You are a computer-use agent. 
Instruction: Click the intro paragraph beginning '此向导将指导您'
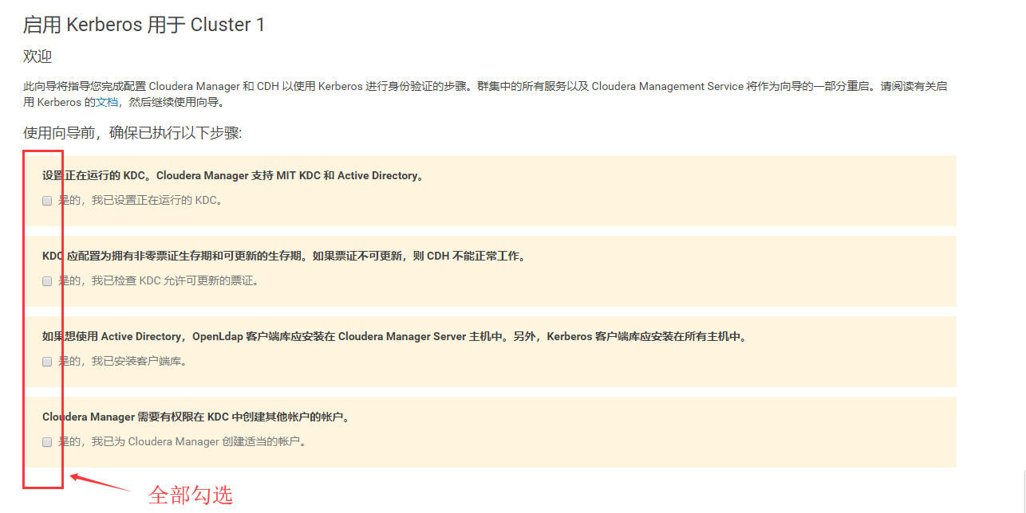click(x=485, y=95)
